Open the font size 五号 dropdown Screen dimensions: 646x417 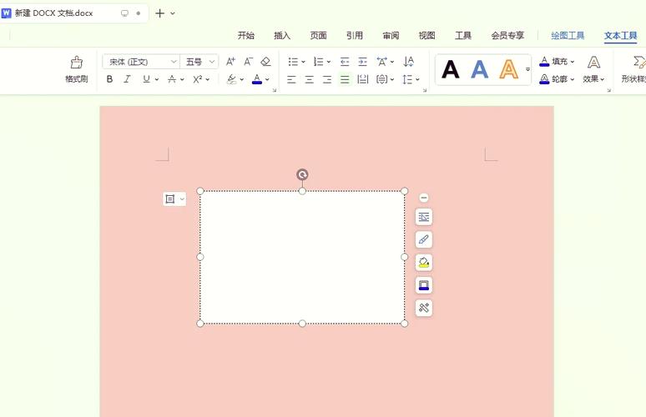coord(212,62)
